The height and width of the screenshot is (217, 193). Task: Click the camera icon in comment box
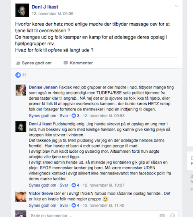[x=162, y=215]
